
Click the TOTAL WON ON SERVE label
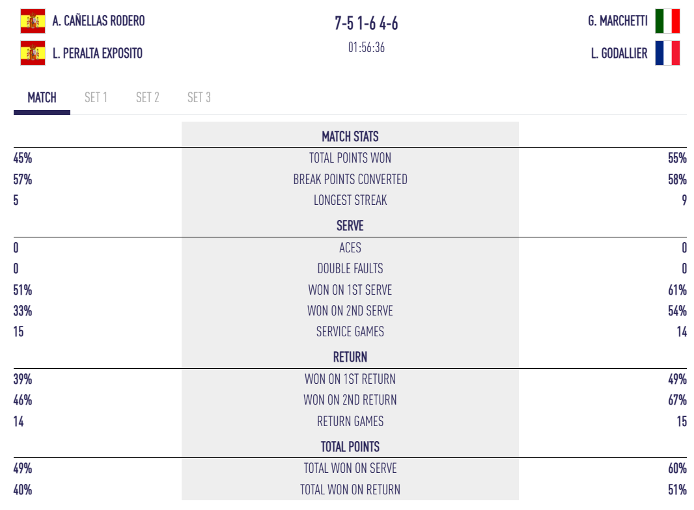(350, 468)
